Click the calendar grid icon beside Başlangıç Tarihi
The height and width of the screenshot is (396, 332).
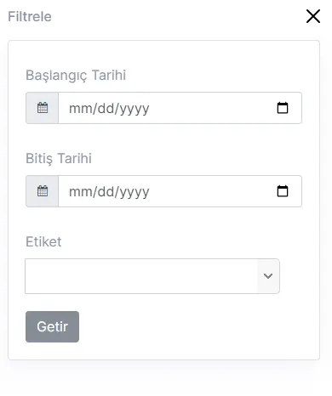(x=43, y=108)
